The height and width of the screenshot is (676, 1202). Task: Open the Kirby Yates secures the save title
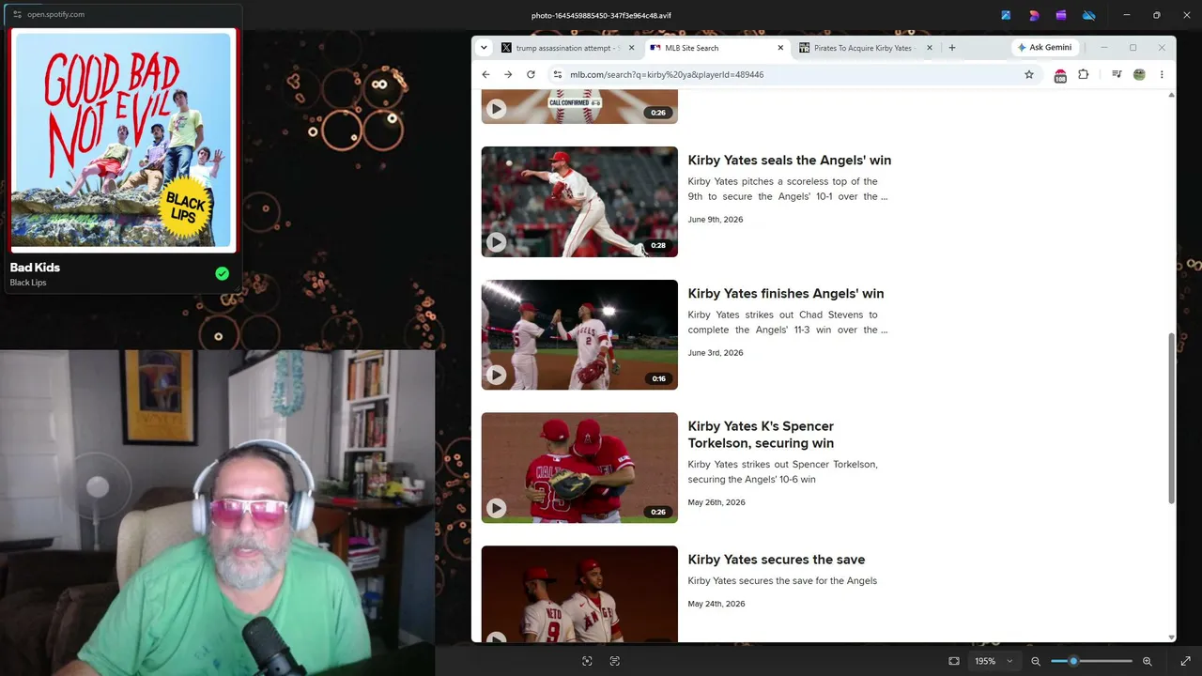tap(776, 560)
